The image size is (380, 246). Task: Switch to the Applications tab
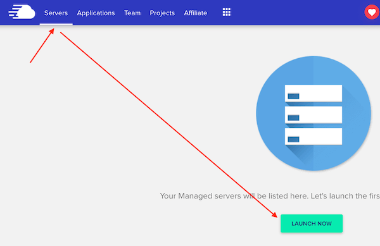tap(96, 13)
